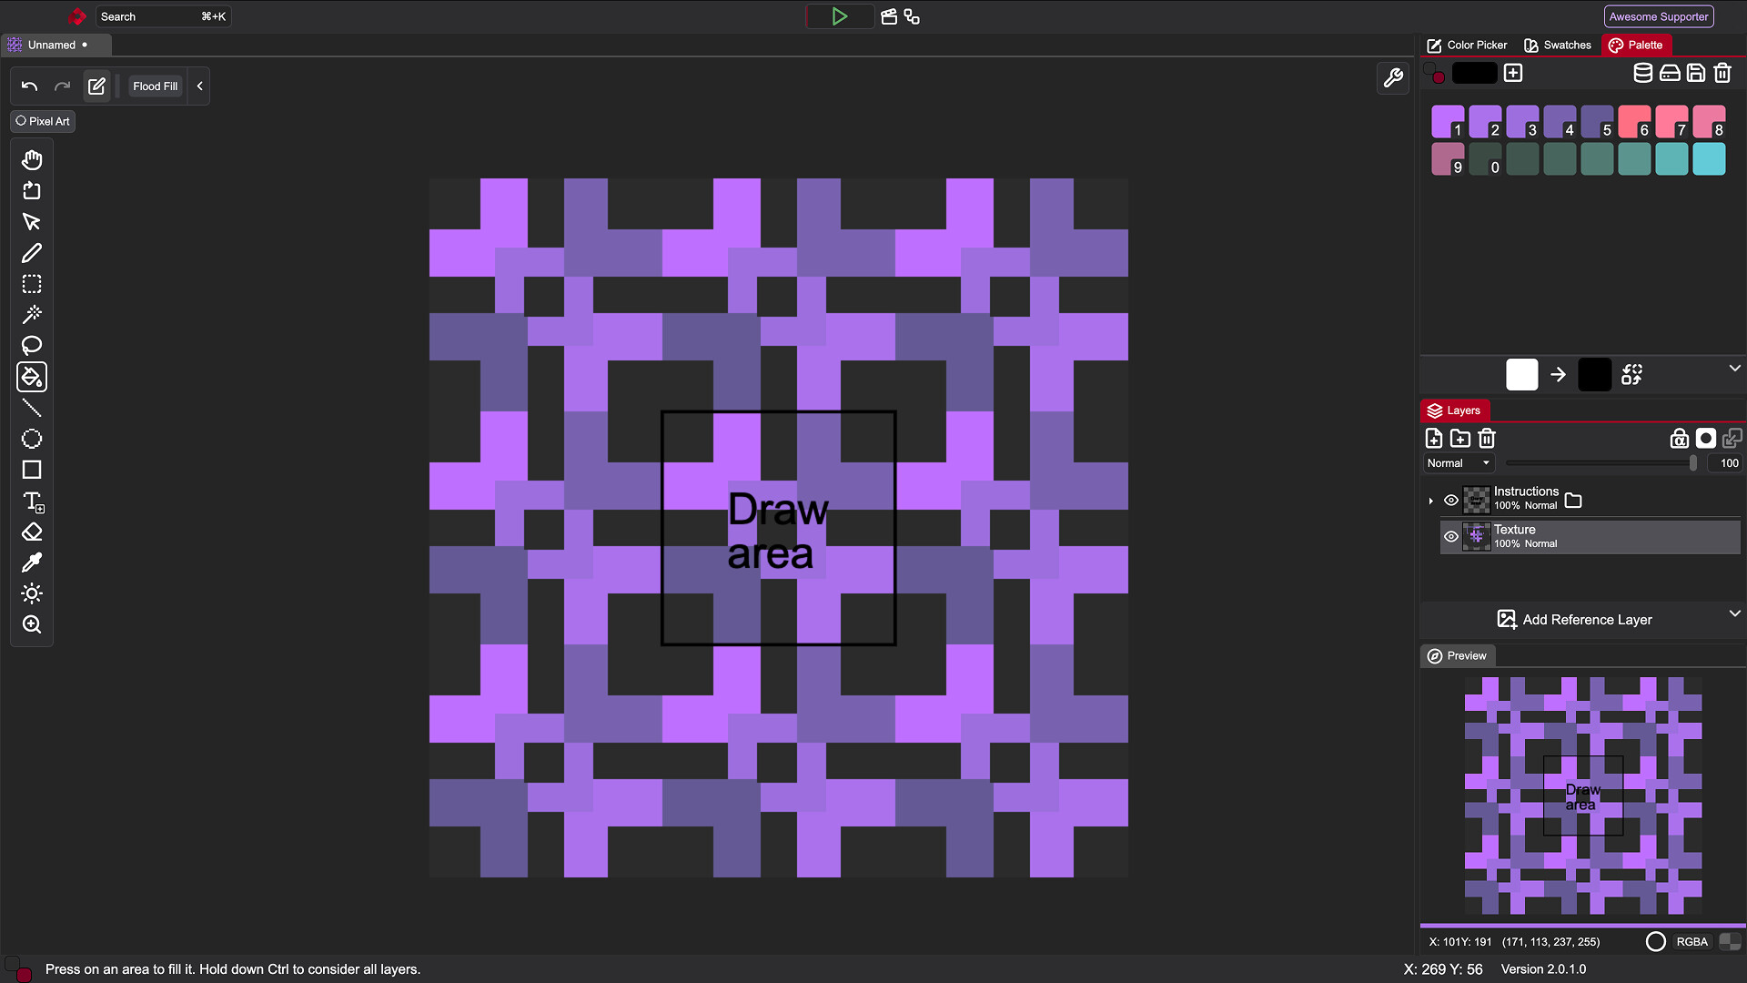Image resolution: width=1747 pixels, height=983 pixels.
Task: Choose the Color Picker eyedropper tool
Action: 32,562
